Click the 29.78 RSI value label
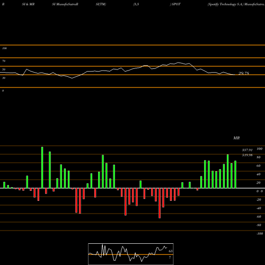 [244, 73]
